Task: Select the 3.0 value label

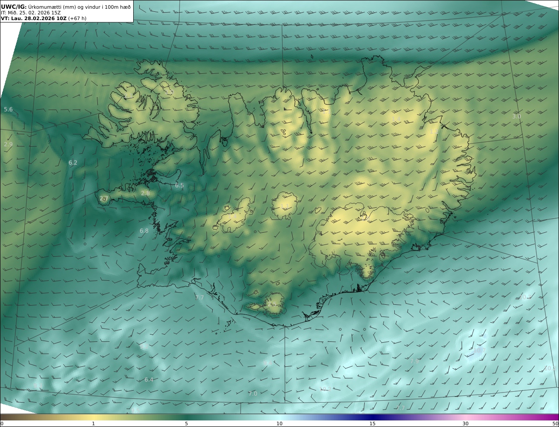Action: (517, 117)
